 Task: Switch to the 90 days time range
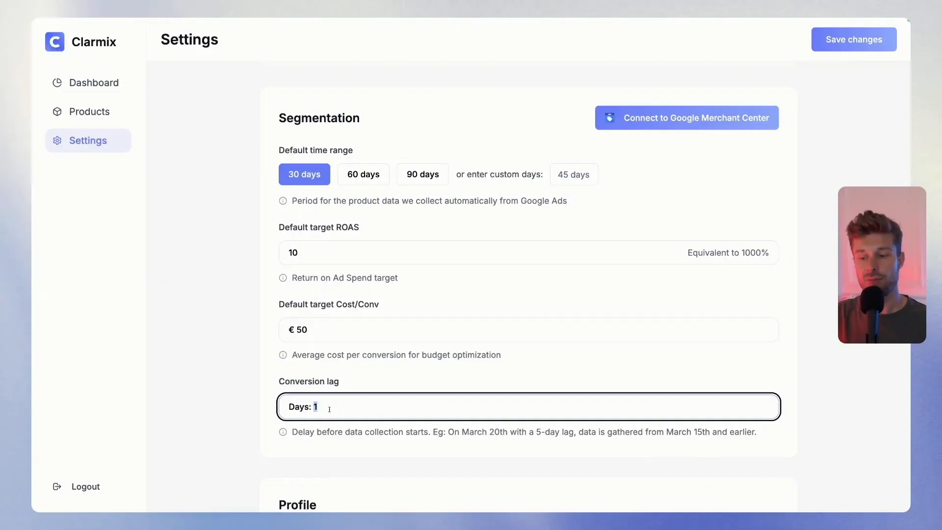[422, 174]
